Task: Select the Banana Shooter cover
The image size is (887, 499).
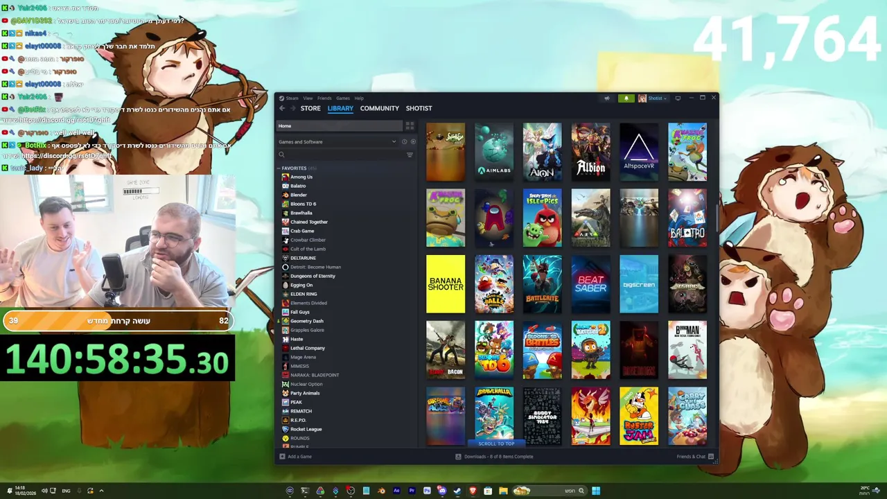Action: click(446, 284)
